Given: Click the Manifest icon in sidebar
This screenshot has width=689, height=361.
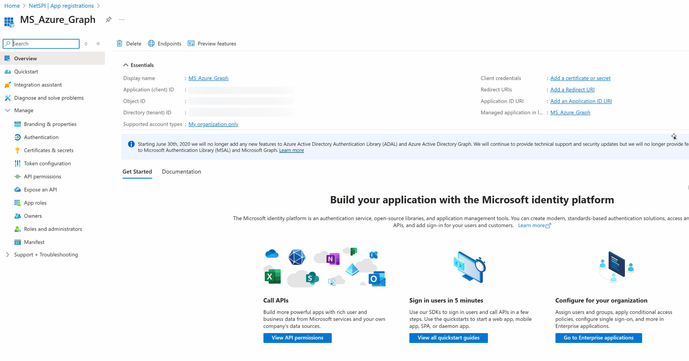Looking at the screenshot, I should pyautogui.click(x=17, y=242).
